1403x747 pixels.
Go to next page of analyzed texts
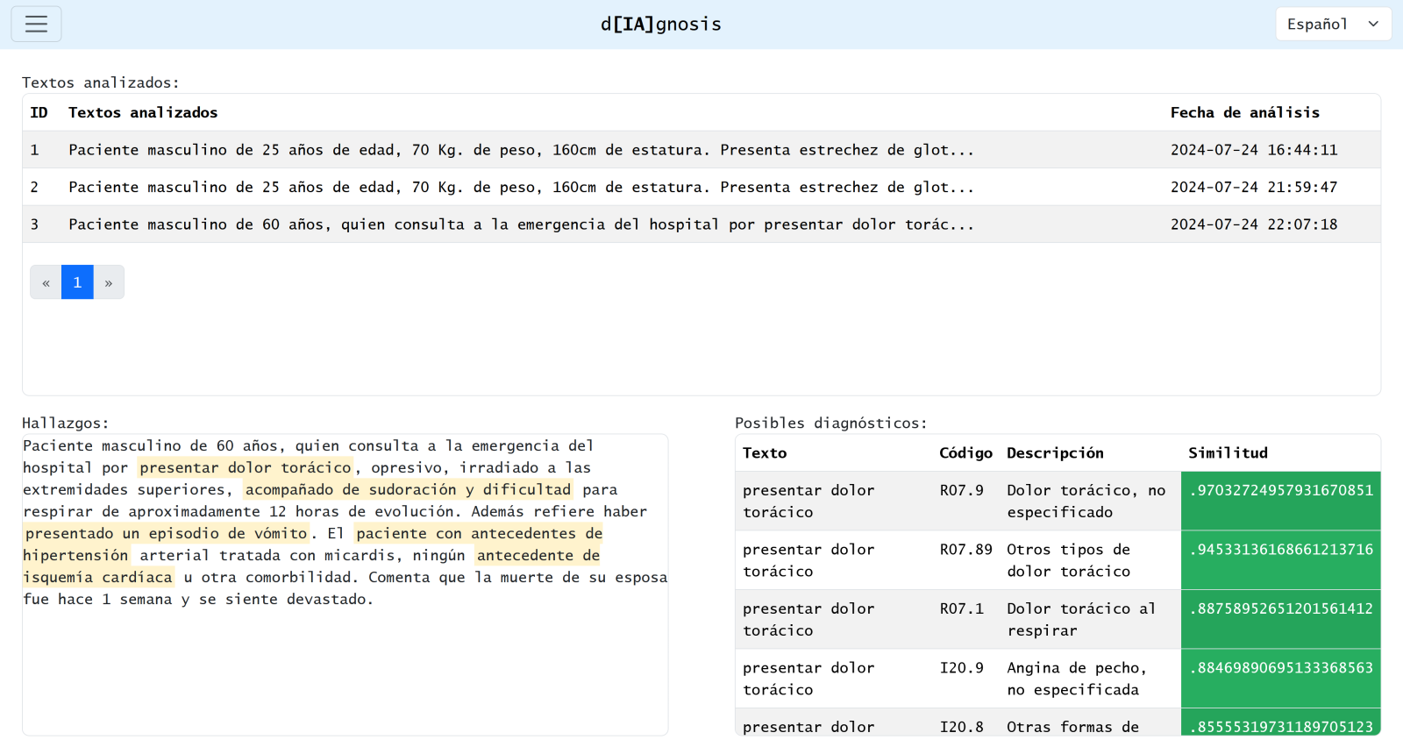(109, 282)
